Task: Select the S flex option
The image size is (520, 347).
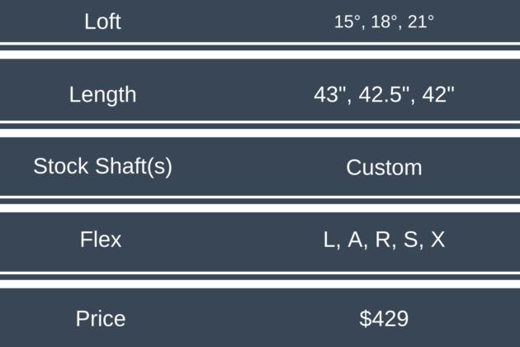Action: 410,240
